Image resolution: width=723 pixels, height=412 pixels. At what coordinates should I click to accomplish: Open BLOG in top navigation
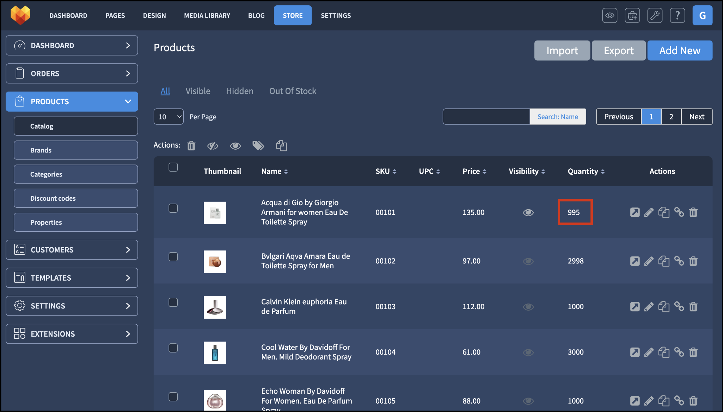pyautogui.click(x=256, y=15)
